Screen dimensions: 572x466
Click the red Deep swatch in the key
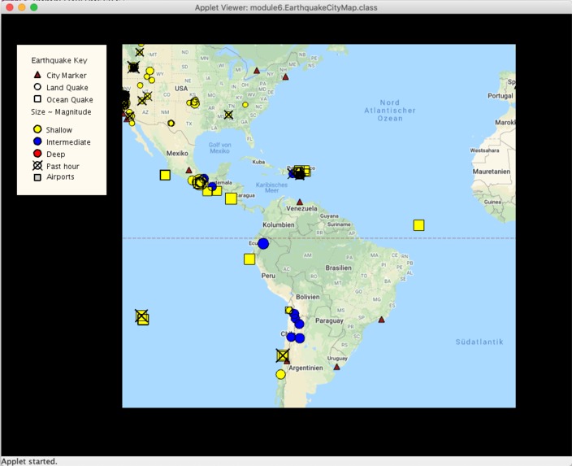(37, 154)
